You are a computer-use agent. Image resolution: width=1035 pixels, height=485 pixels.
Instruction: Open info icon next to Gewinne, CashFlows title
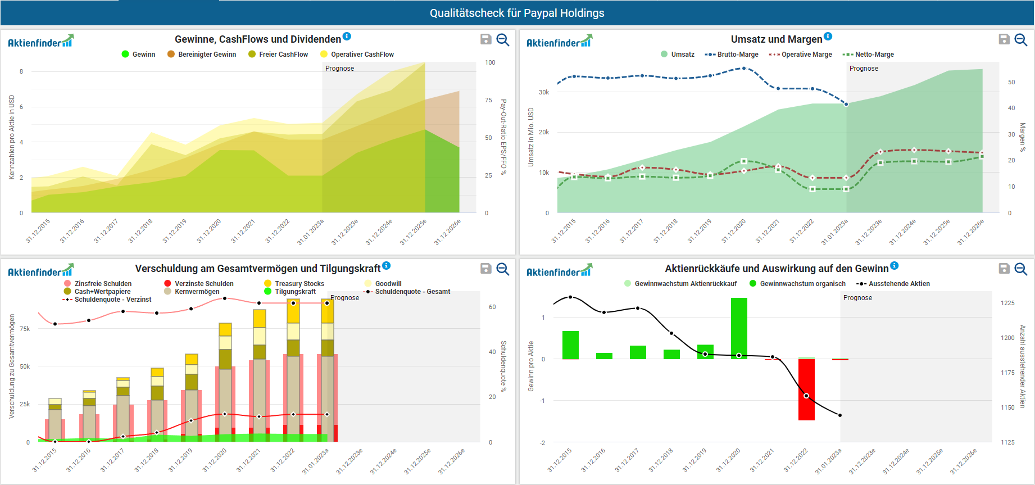pos(347,37)
